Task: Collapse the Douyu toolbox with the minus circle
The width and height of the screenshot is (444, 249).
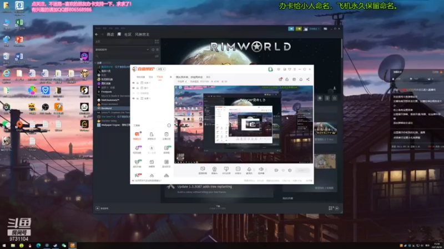Action: 169,126
